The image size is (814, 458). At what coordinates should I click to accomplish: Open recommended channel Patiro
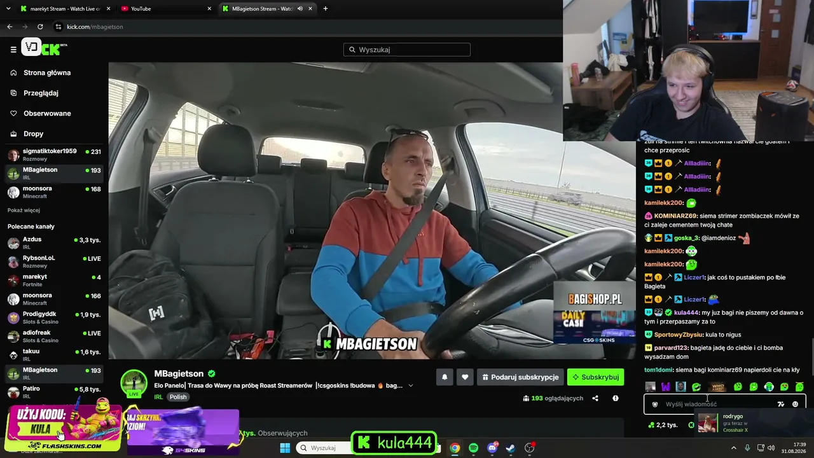[55, 392]
